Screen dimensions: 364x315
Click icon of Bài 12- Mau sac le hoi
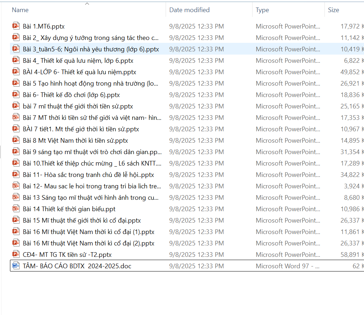click(16, 186)
